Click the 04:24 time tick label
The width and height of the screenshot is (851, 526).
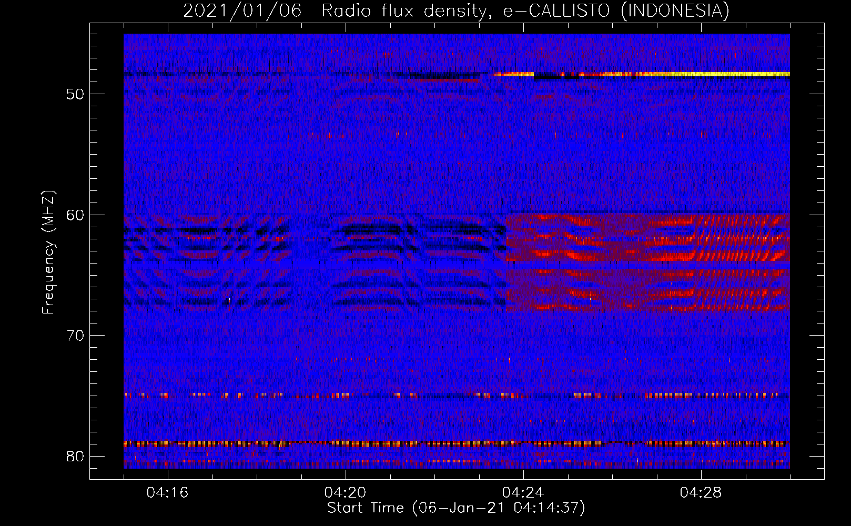(523, 493)
